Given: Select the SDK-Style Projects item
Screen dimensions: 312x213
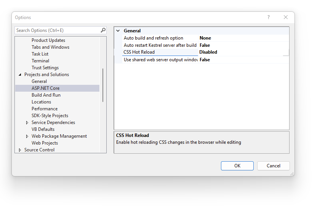Looking at the screenshot, I should coord(50,116).
